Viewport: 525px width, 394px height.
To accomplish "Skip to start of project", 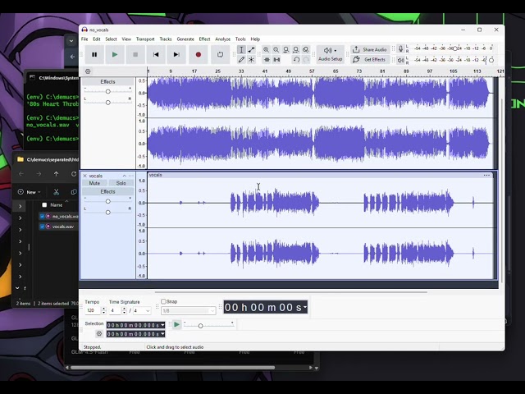I will 156,55.
